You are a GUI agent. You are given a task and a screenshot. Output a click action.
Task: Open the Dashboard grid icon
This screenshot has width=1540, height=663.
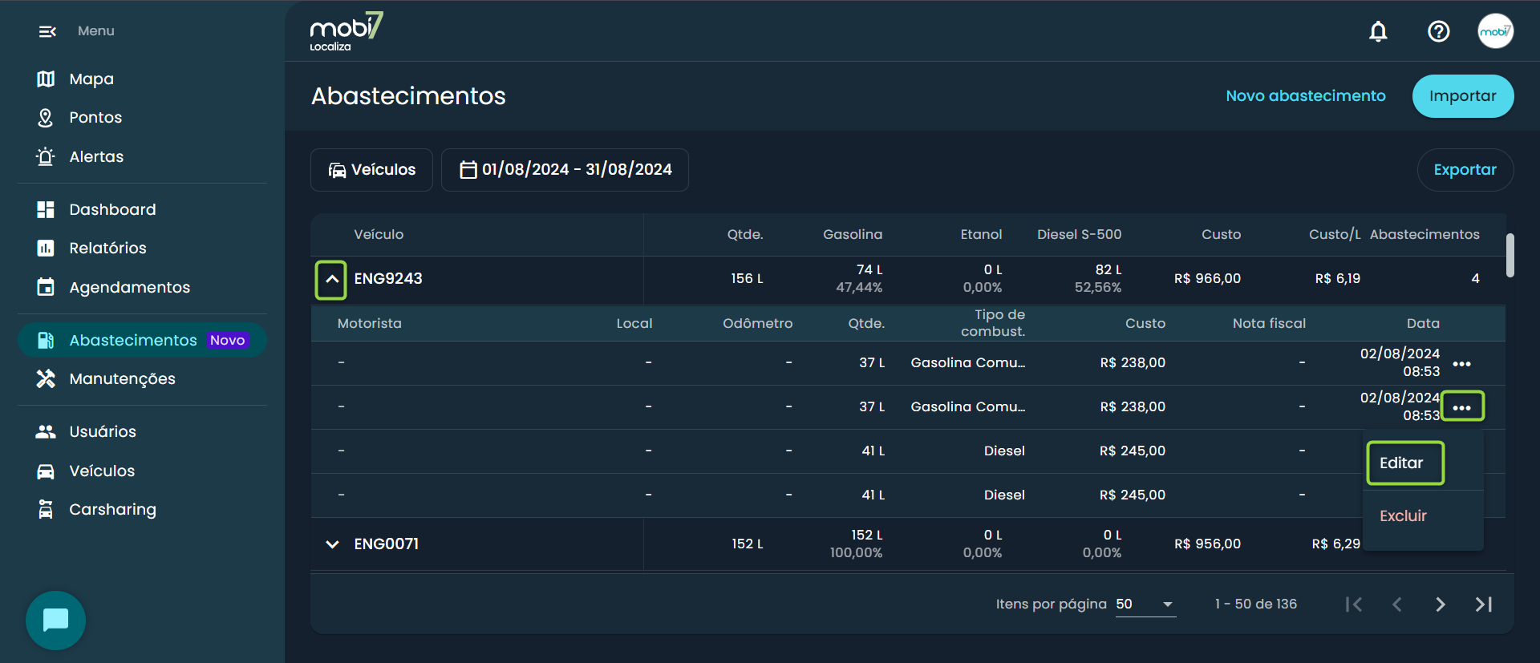tap(46, 209)
